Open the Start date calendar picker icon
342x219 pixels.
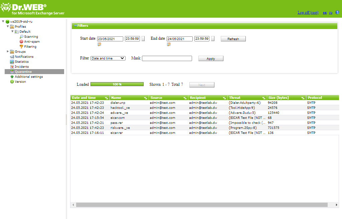pyautogui.click(x=99, y=44)
